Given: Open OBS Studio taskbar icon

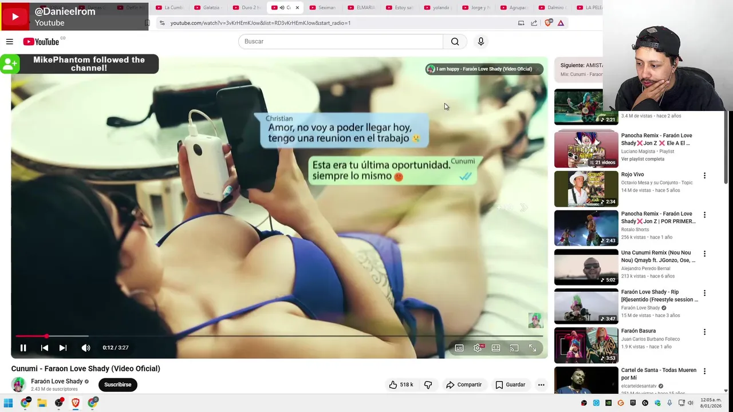Looking at the screenshot, I should tap(58, 403).
